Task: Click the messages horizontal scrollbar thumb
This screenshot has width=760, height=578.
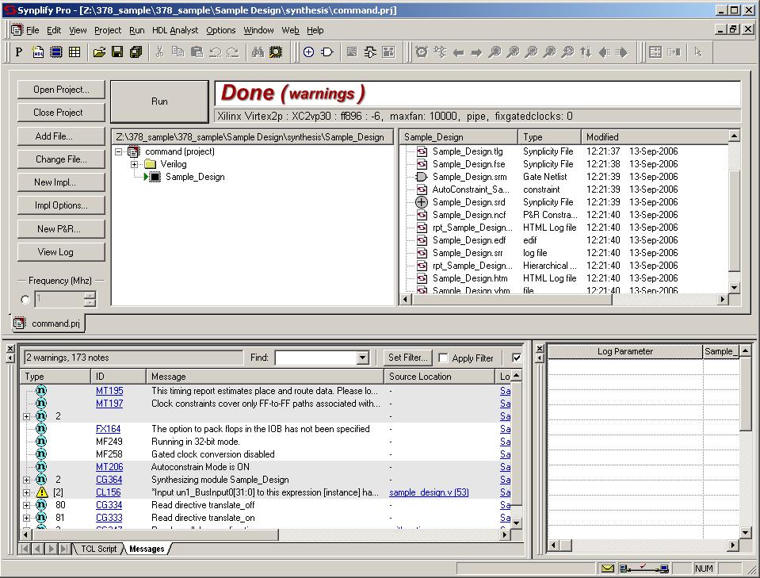Action: (x=155, y=535)
